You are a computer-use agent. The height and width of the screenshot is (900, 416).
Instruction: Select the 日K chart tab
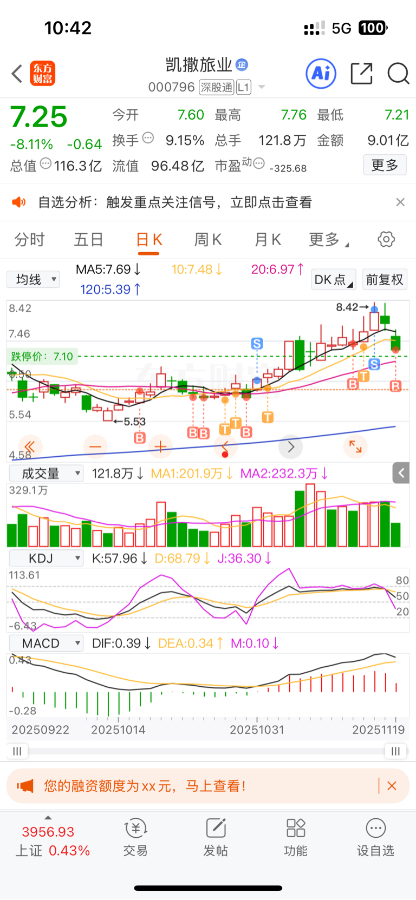pyautogui.click(x=149, y=240)
